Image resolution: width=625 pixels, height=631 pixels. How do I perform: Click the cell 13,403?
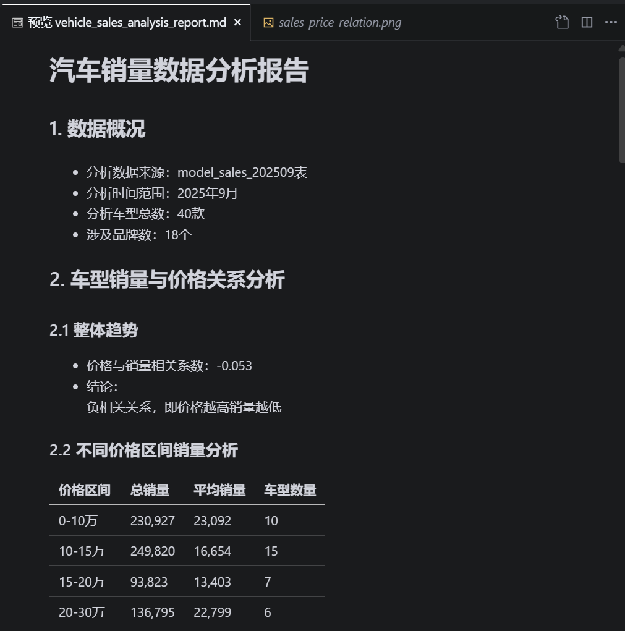(x=213, y=582)
